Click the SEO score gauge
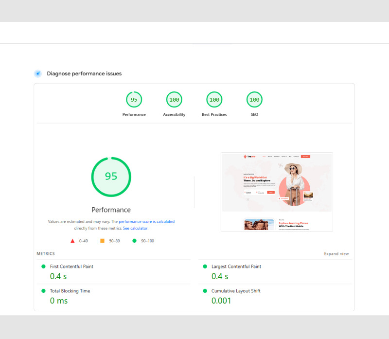This screenshot has width=389, height=339. tap(254, 99)
